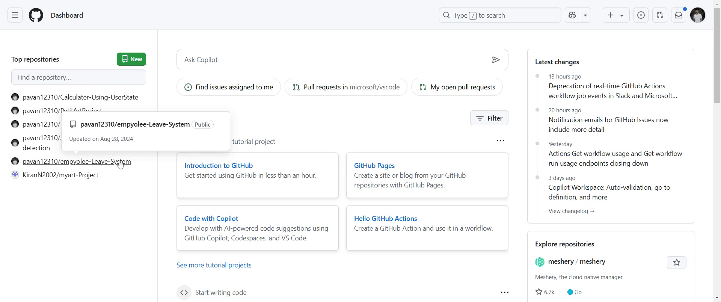Open the Pull requests header icon
This screenshot has width=721, height=302.
[x=660, y=15]
